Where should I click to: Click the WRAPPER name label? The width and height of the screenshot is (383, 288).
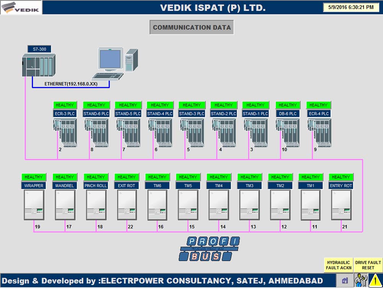tap(34, 186)
